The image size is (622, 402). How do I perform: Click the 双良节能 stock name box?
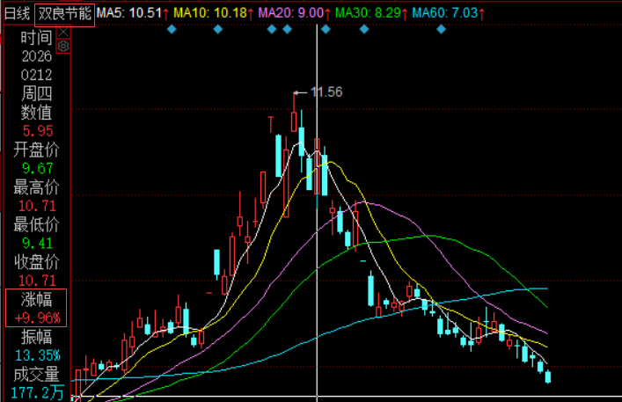point(64,15)
